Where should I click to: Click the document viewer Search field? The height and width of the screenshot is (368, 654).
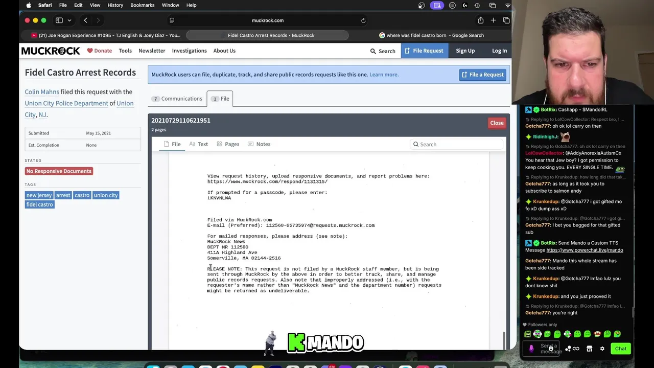[x=457, y=144]
